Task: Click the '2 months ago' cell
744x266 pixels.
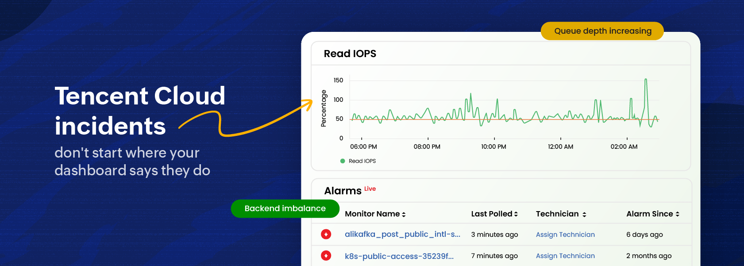Action: point(649,256)
